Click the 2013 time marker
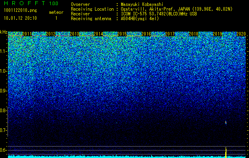Screen dimensions: 249x158 pos(74,34)
